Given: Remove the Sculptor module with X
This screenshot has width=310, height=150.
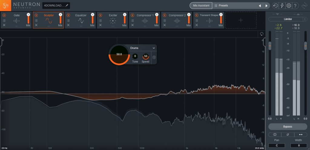Looking at the screenshot, I should (36, 25).
